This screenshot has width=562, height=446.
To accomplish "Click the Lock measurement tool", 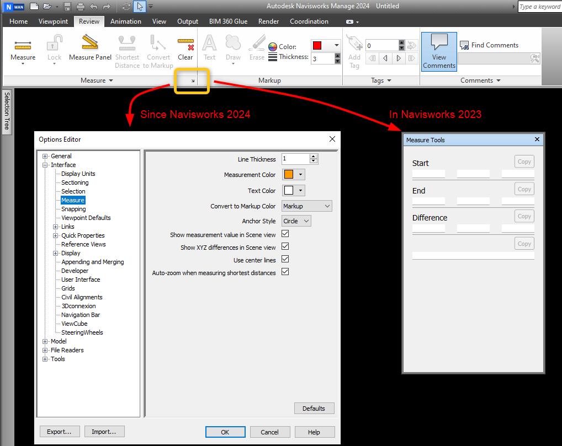I will point(54,50).
